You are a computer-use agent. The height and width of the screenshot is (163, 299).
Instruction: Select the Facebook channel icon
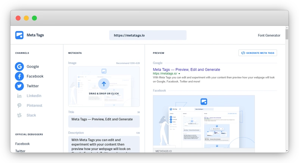19,76
